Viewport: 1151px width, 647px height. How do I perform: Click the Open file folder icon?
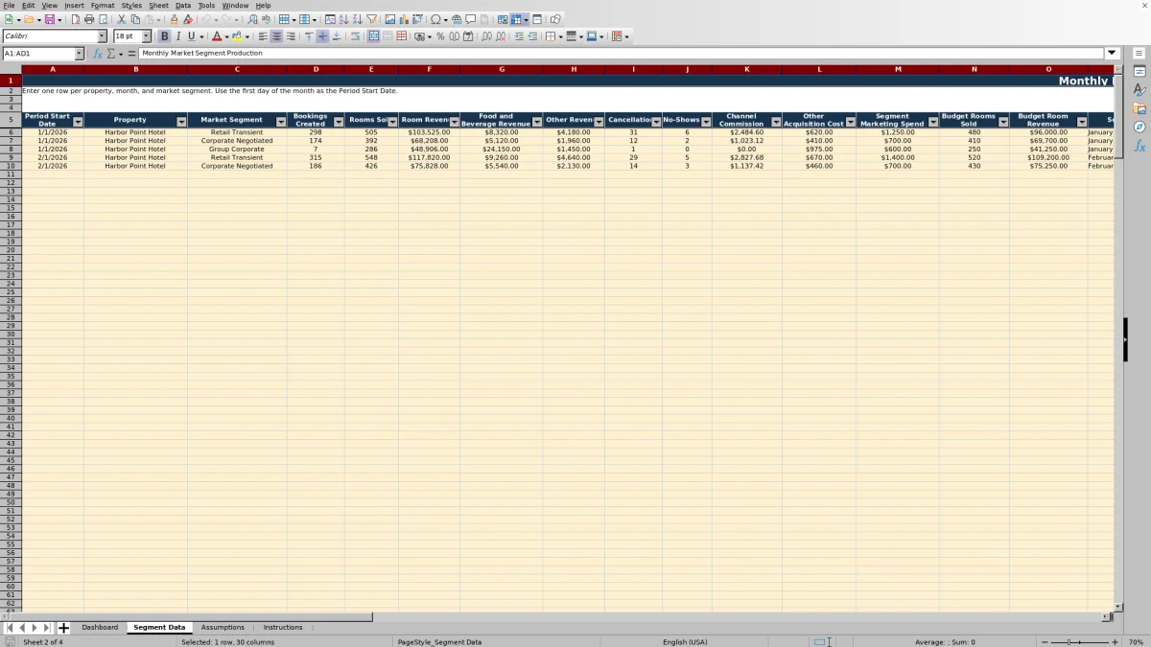29,19
